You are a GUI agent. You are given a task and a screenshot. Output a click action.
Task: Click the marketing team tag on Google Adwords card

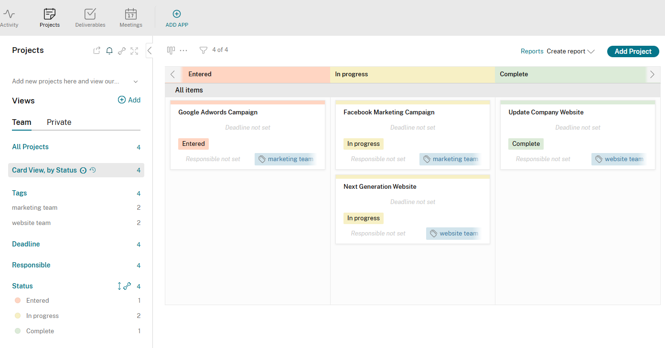[285, 159]
